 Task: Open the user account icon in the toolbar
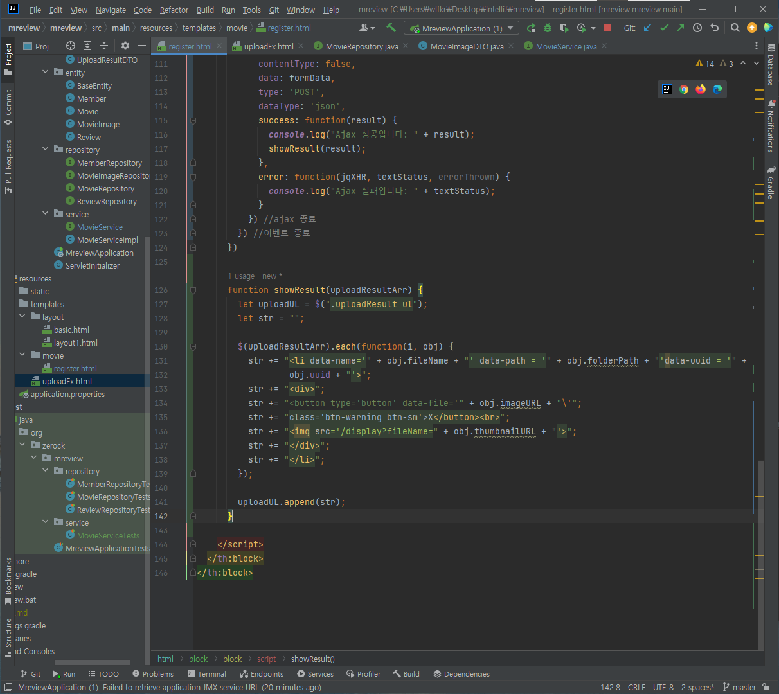366,28
